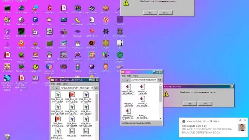
Task: Click the right button in the top error dialog
Action: pyautogui.click(x=165, y=13)
